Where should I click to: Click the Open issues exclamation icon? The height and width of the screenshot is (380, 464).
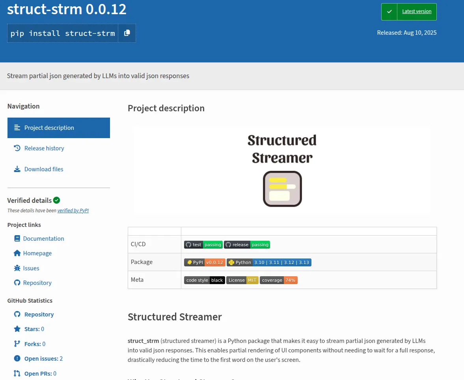click(17, 359)
